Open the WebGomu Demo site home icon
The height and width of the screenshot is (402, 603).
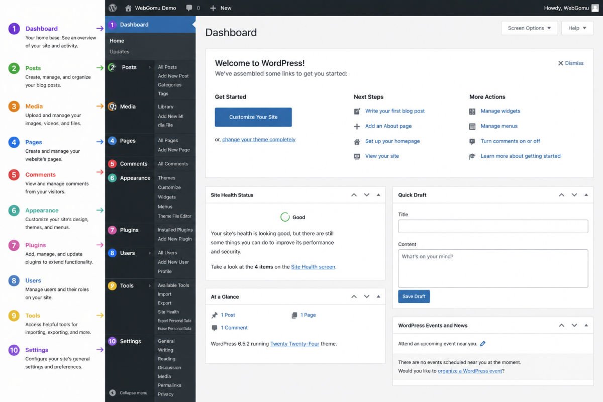pos(128,8)
